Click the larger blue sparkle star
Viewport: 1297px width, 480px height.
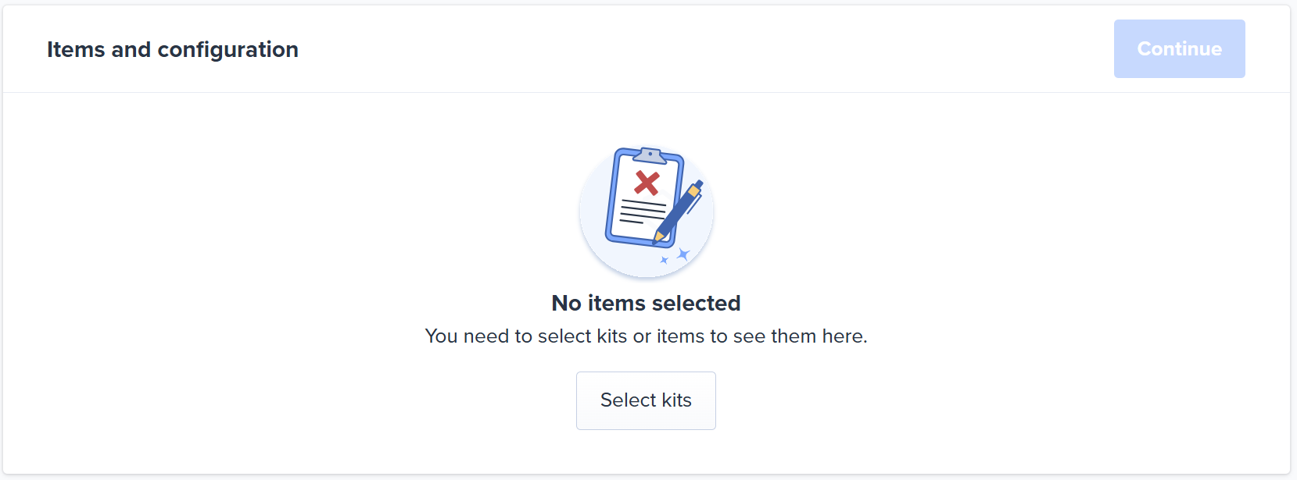[x=683, y=254]
